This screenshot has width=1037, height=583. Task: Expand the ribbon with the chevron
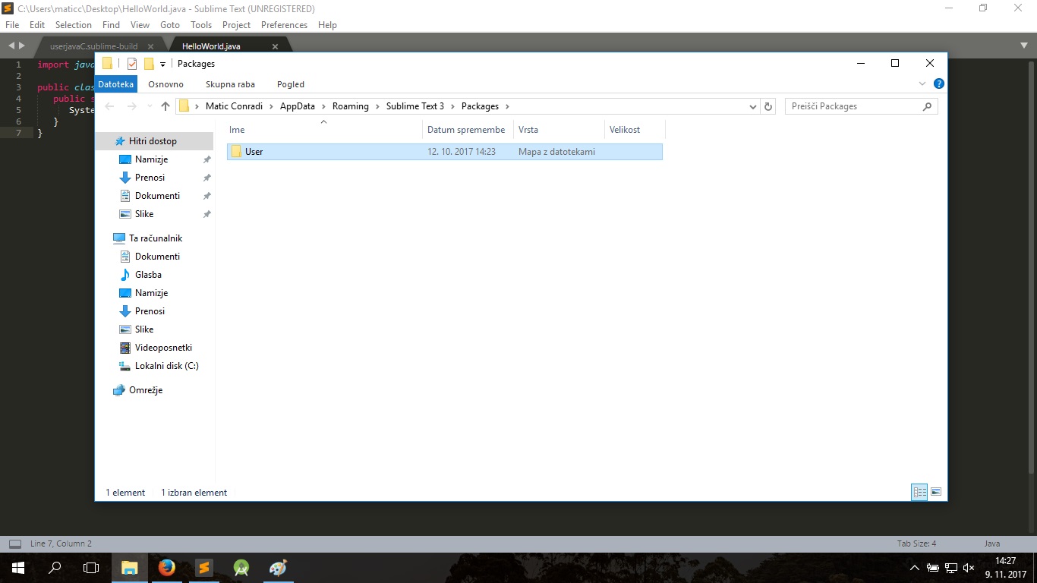coord(922,84)
